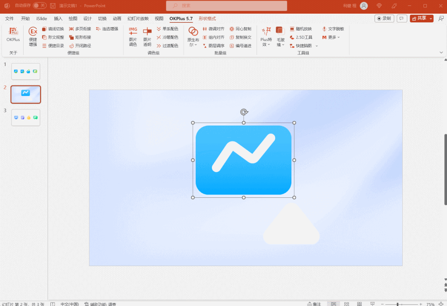
Task: Click the zoom in plus button
Action: pyautogui.click(x=421, y=304)
